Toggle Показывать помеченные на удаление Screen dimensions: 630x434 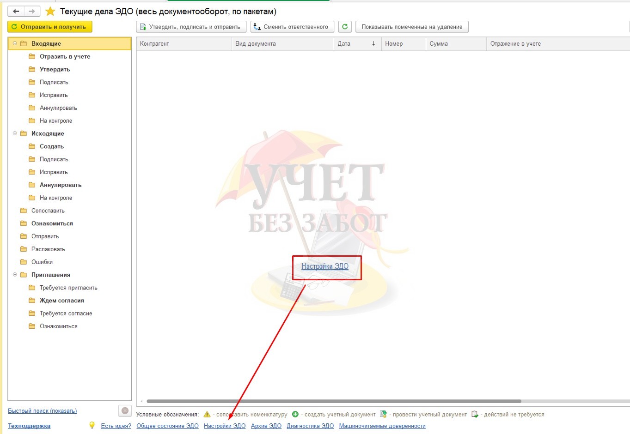[412, 27]
